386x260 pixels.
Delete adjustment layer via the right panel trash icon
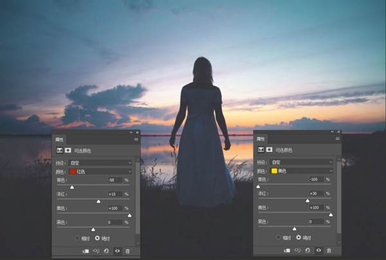pyautogui.click(x=329, y=250)
